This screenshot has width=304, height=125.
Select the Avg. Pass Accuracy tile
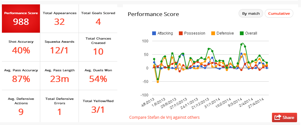pyautogui.click(x=21, y=76)
